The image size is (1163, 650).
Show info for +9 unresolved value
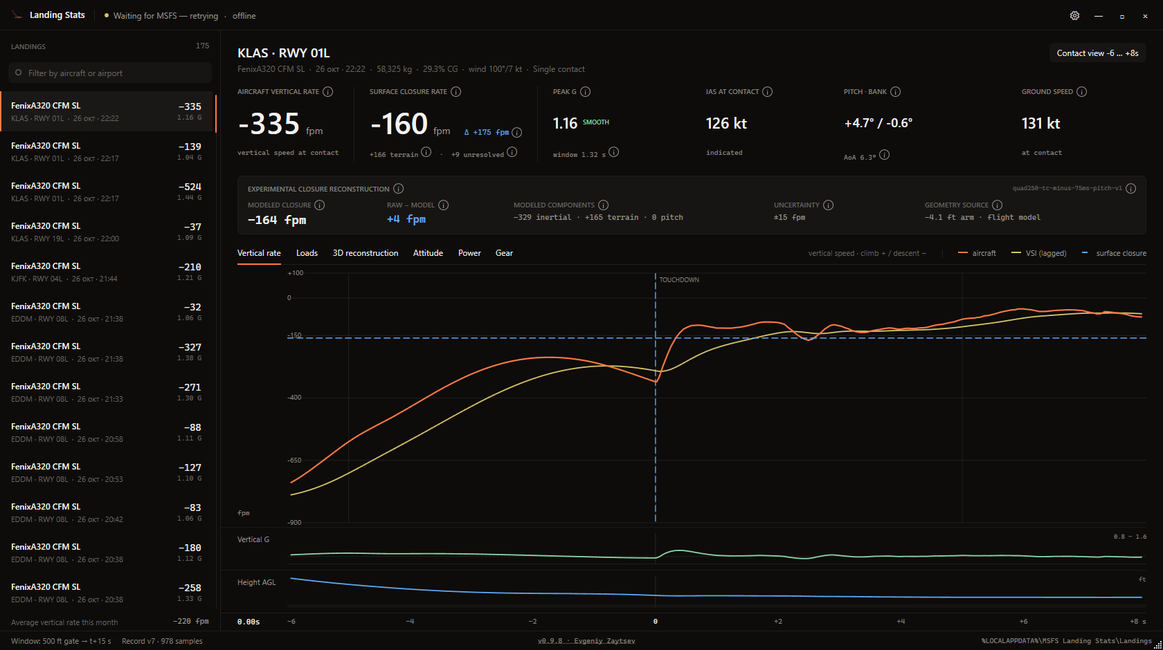click(512, 152)
